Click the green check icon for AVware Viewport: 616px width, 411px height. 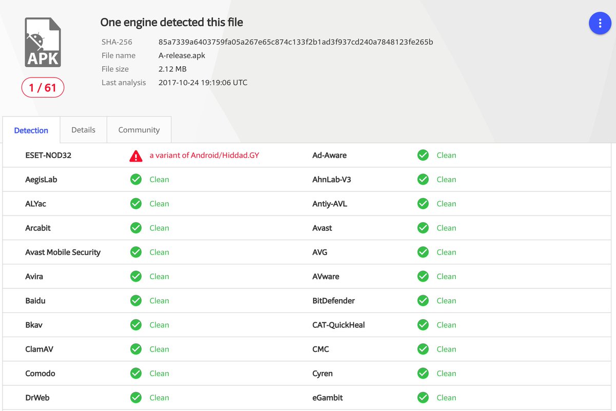[x=423, y=277]
